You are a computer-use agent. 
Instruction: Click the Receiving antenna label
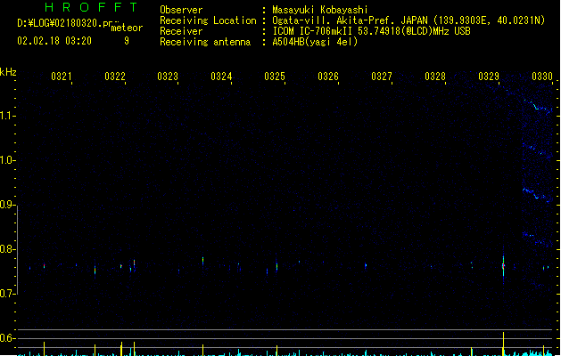point(205,42)
